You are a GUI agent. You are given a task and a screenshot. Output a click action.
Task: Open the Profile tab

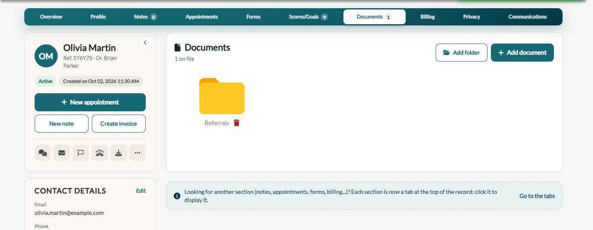tap(98, 17)
